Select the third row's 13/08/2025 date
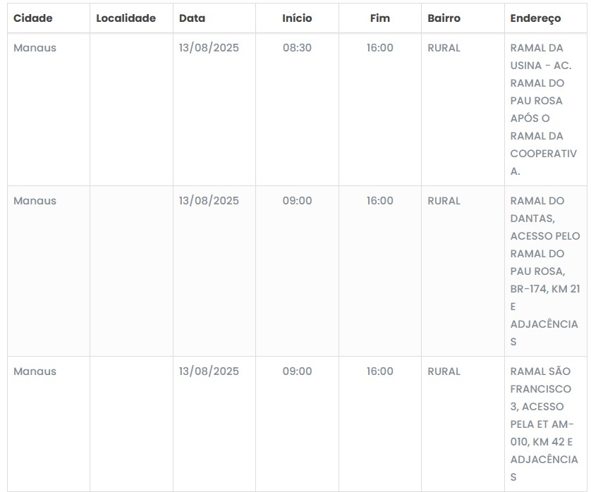This screenshot has width=591, height=492. click(x=209, y=371)
